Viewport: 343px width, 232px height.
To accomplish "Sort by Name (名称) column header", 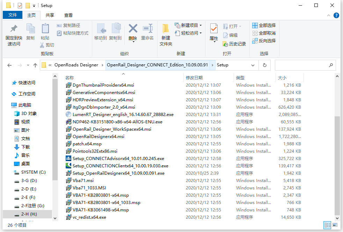I will point(70,78).
